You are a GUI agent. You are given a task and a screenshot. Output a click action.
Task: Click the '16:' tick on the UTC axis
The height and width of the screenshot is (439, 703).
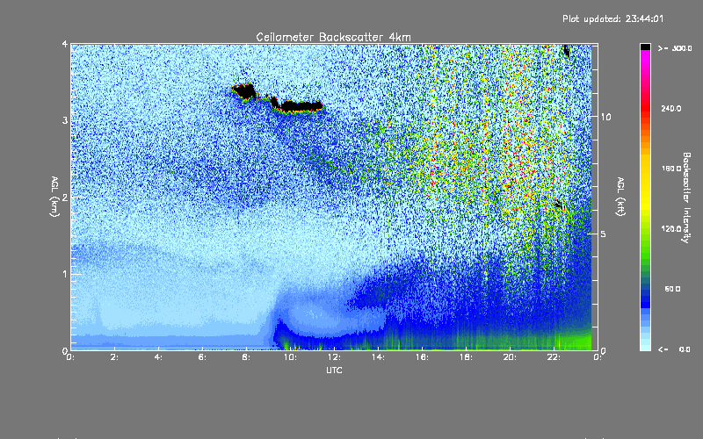(x=422, y=357)
